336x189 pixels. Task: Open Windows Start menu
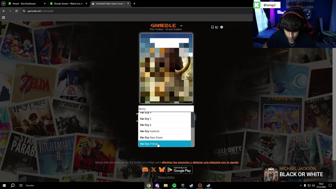pos(4,186)
